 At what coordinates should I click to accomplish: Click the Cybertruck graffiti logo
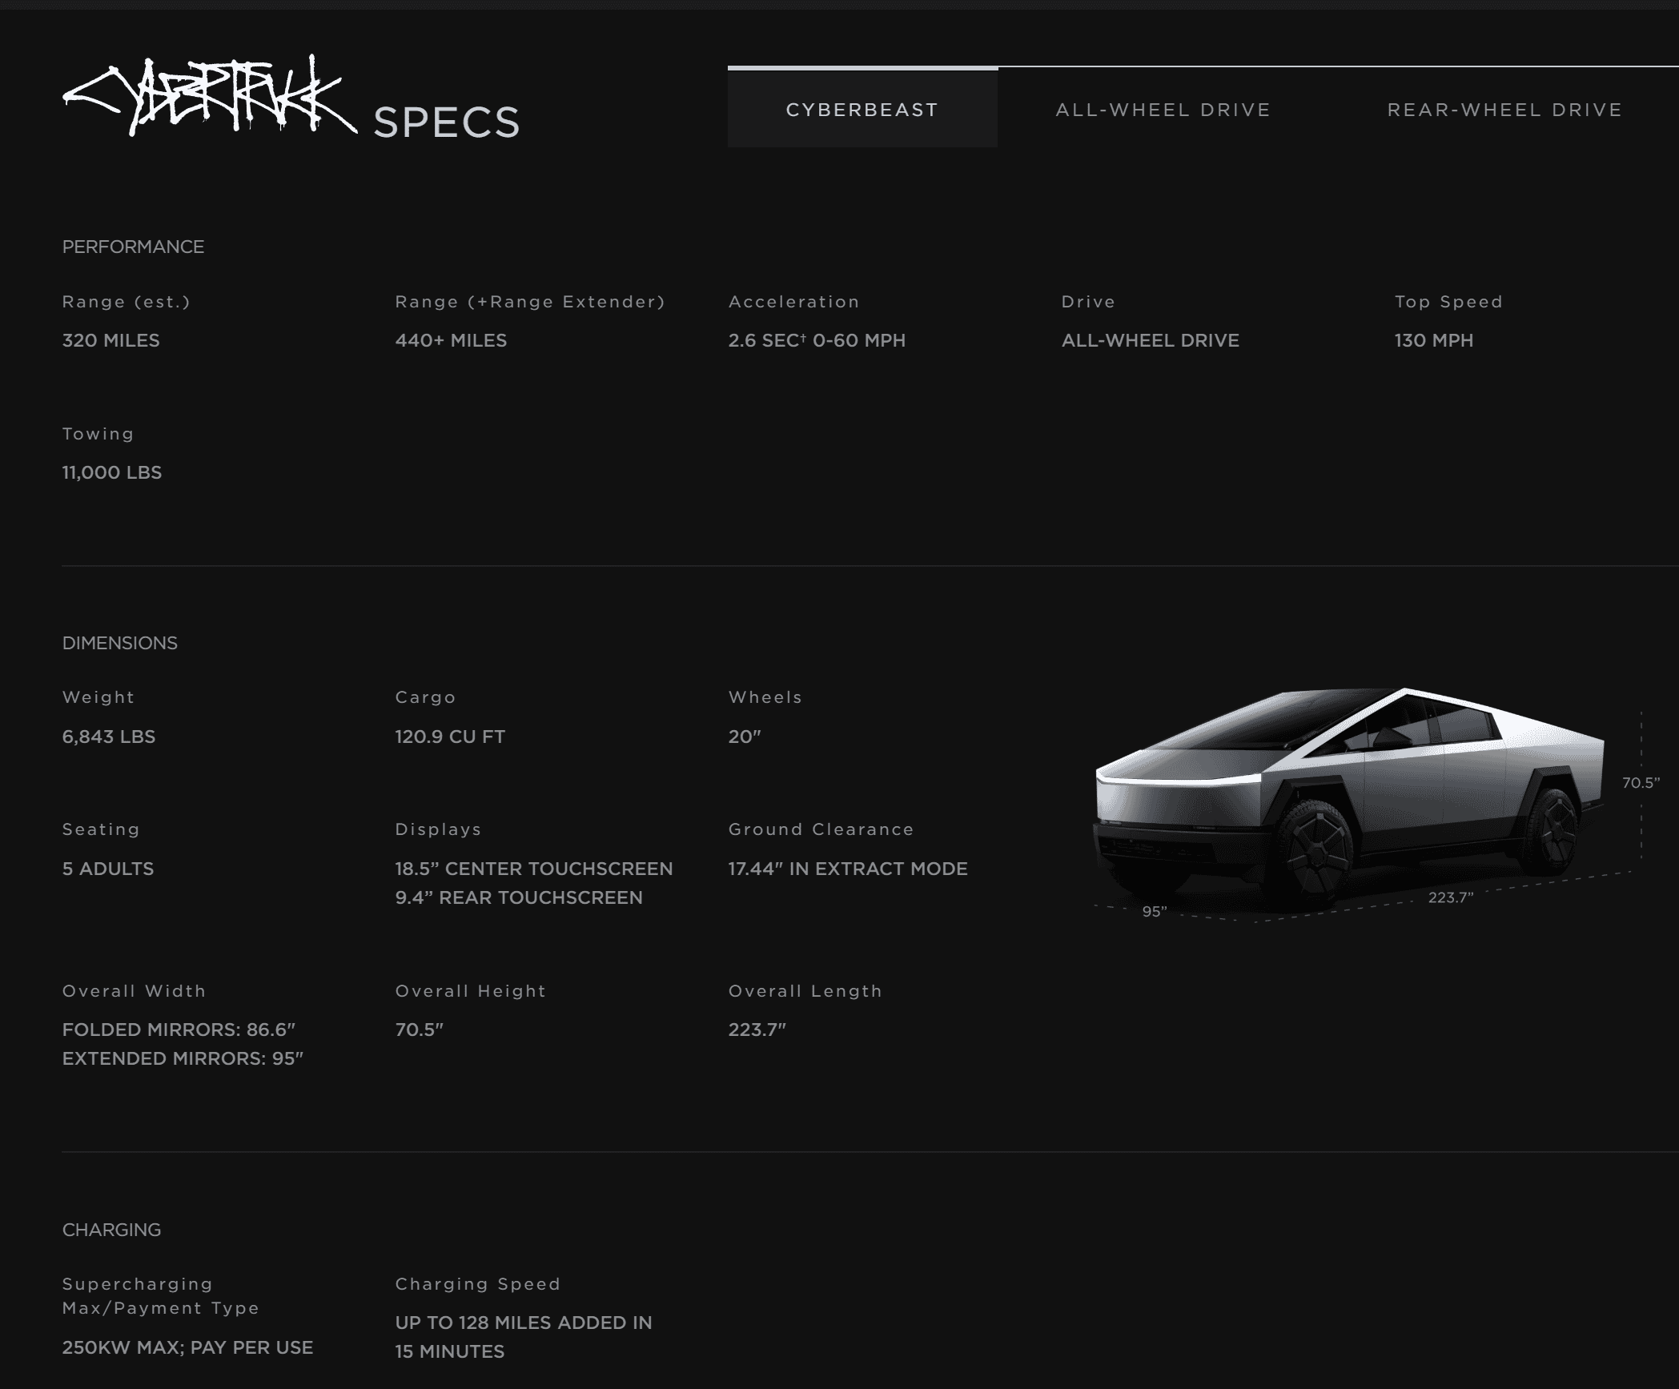209,96
